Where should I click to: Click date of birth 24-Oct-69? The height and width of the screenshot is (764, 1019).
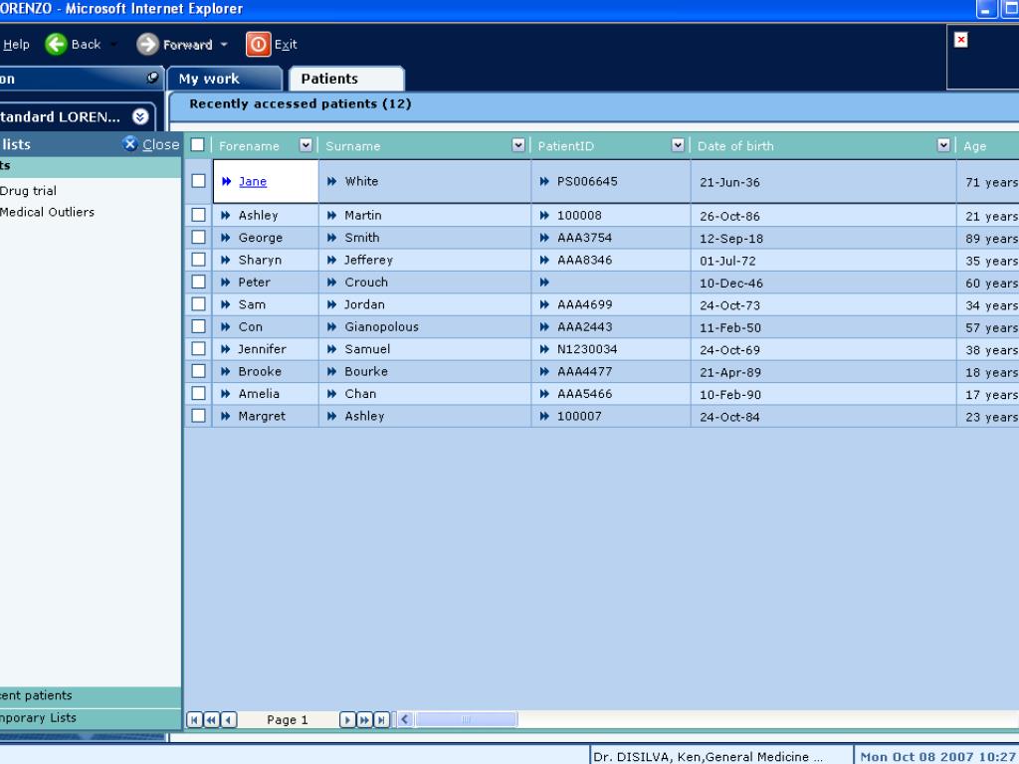pyautogui.click(x=729, y=350)
